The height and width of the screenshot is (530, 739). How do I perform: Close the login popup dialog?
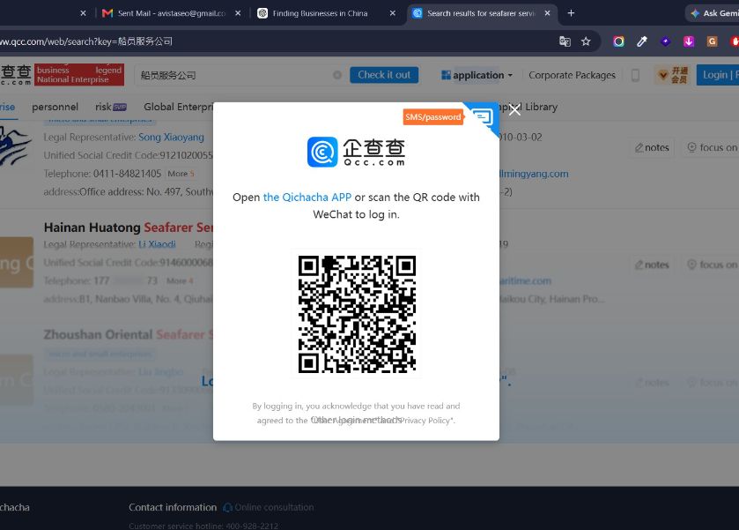[x=514, y=109]
